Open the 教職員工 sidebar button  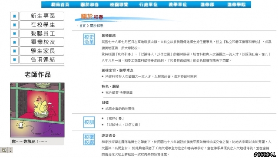tap(42, 33)
